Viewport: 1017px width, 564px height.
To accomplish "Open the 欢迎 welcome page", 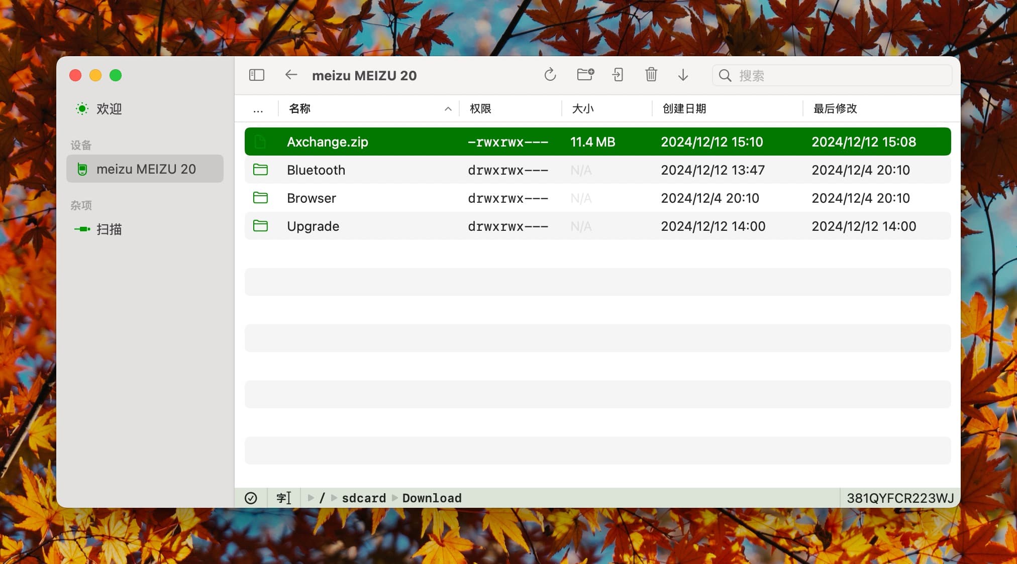I will click(109, 108).
